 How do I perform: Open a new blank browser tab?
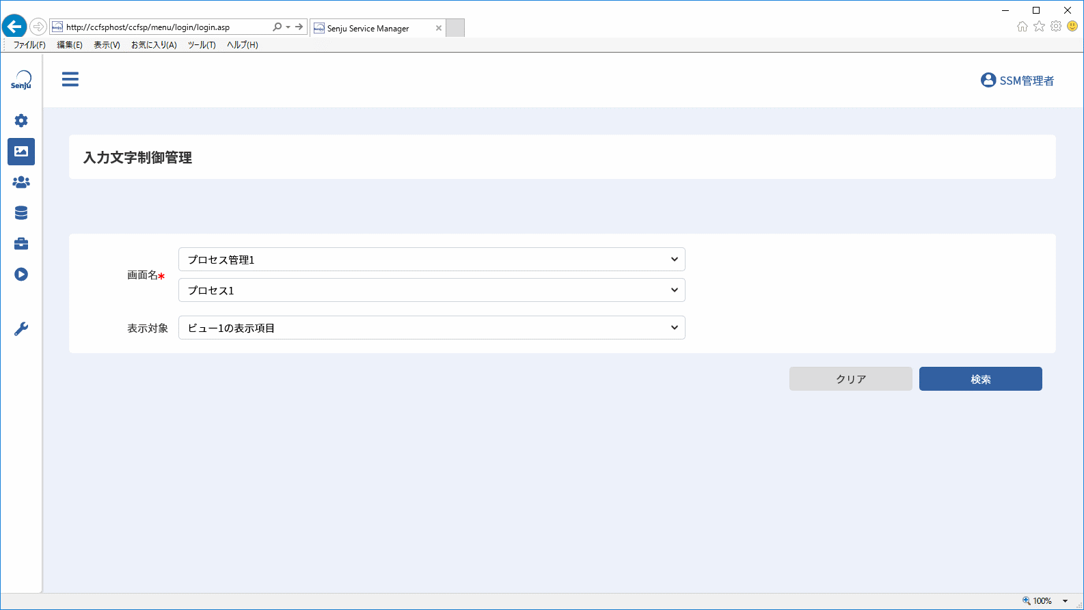455,28
